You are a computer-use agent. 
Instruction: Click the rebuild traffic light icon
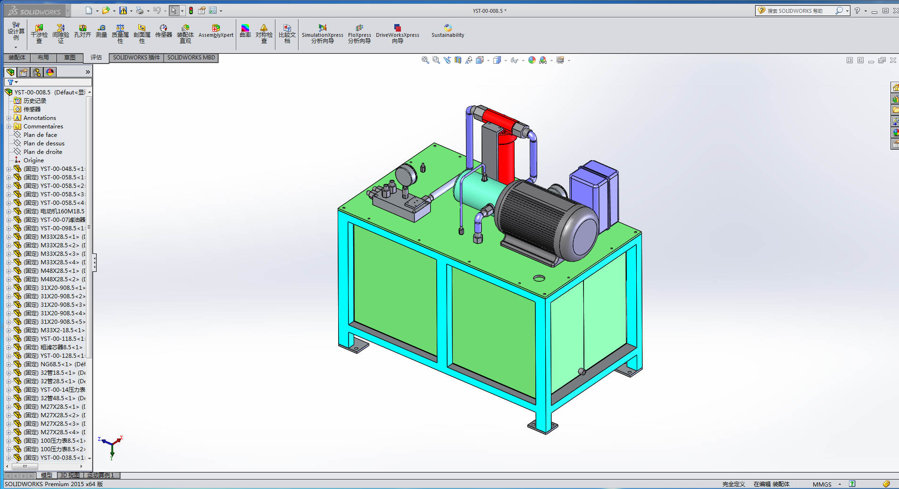point(191,10)
